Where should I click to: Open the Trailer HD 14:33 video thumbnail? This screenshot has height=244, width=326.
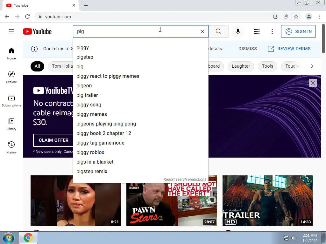267,201
